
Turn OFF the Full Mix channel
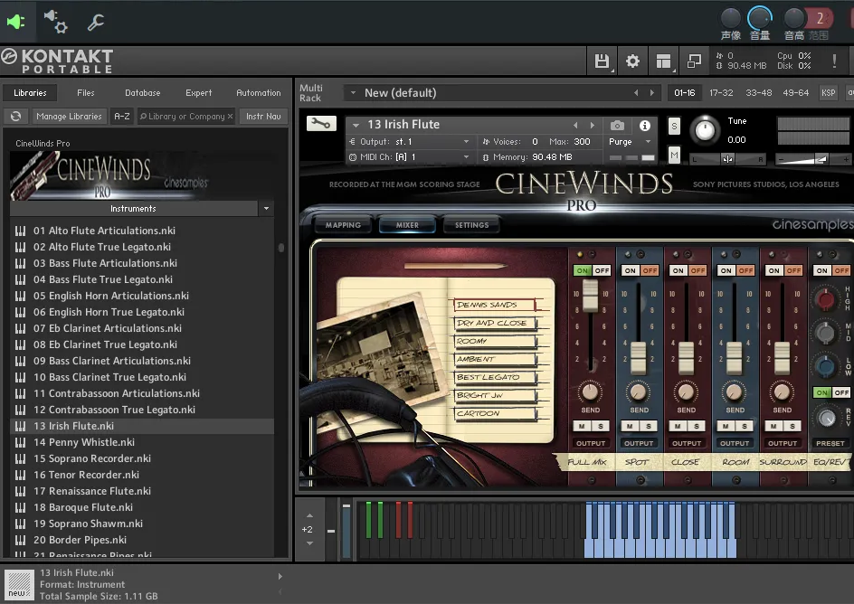[x=602, y=270]
